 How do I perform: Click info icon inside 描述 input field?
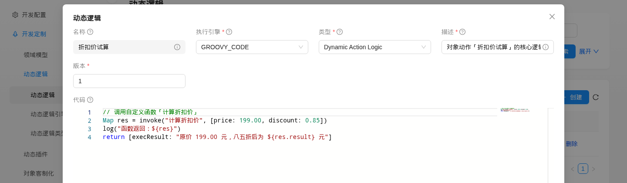(546, 47)
